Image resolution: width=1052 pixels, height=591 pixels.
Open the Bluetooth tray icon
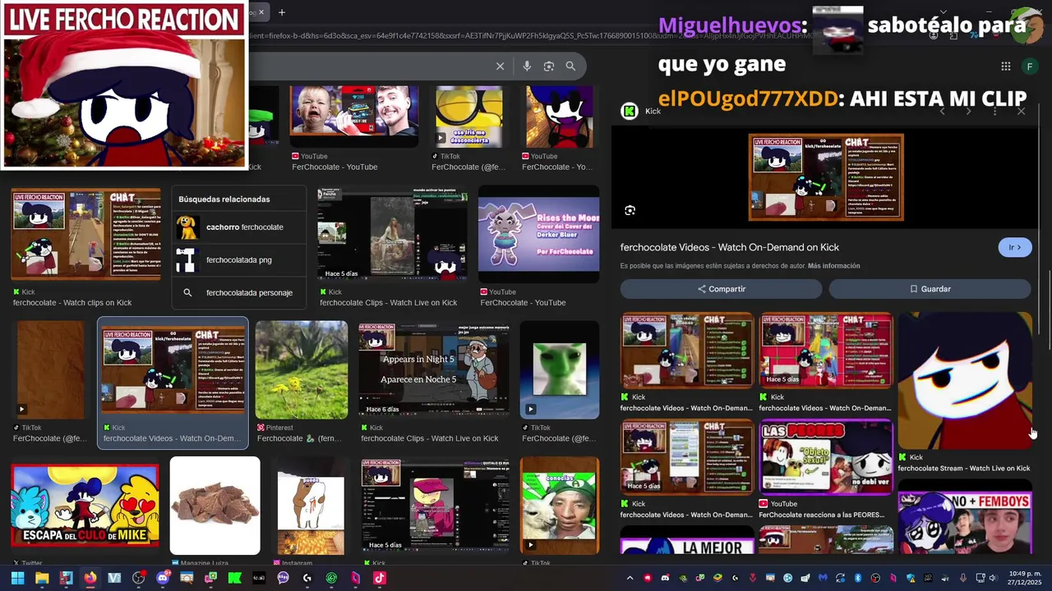(x=858, y=578)
